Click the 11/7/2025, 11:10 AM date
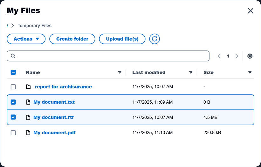Viewport: 261px width, 167px height. (153, 133)
